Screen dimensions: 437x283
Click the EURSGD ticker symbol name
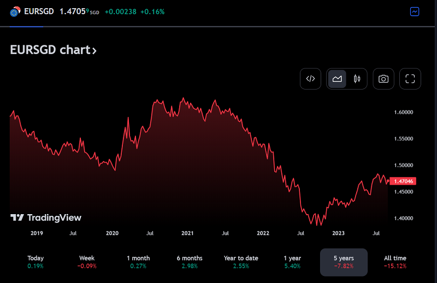pos(39,11)
